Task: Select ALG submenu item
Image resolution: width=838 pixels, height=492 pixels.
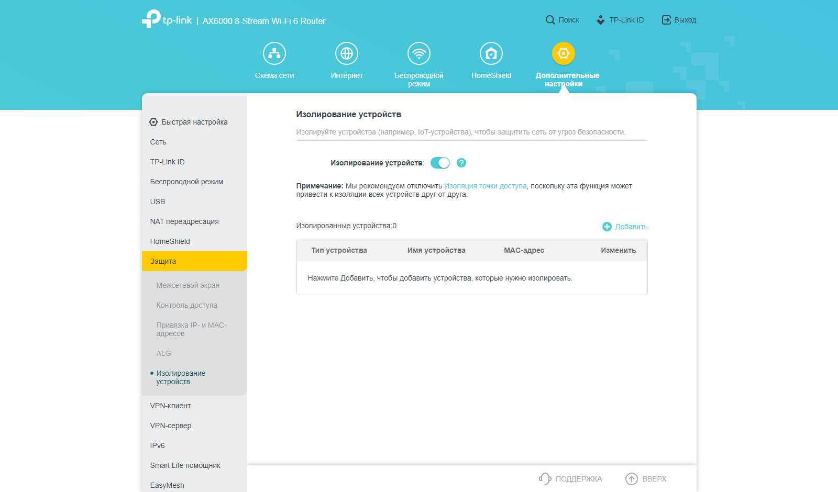Action: click(163, 353)
